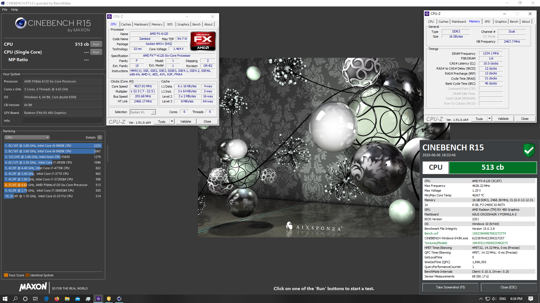The image size is (540, 303).
Task: Select Memory tab in left CPU-Z
Action: point(157,24)
